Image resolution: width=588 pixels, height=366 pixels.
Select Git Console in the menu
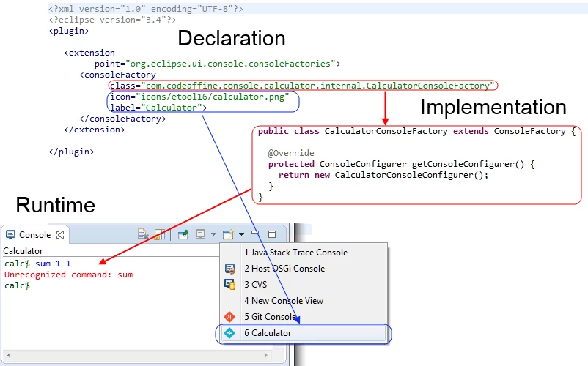tap(304, 317)
